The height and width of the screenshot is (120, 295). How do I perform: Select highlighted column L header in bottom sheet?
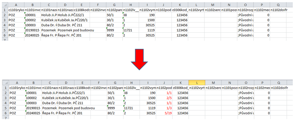coord(197,83)
